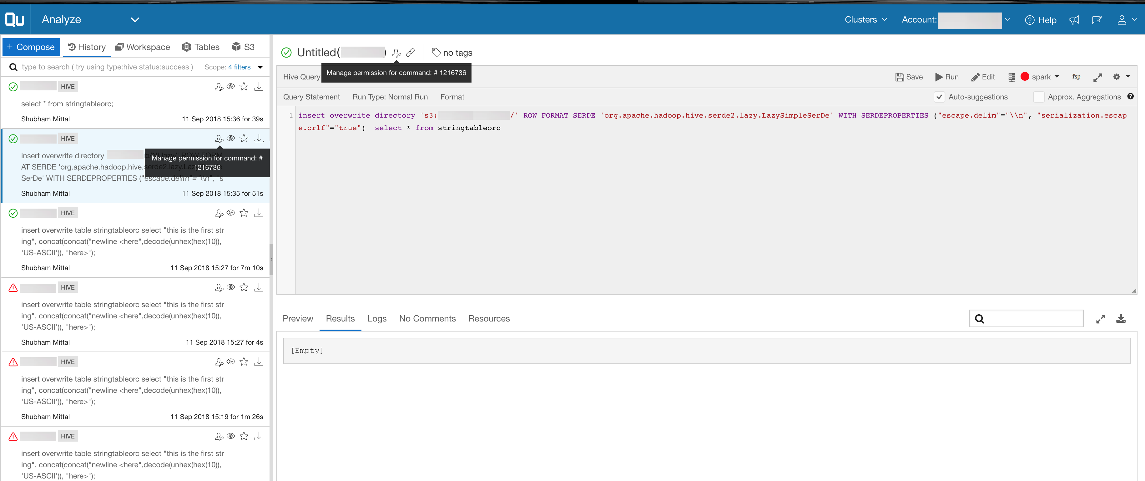Save the current query
The width and height of the screenshot is (1145, 481).
click(x=909, y=77)
